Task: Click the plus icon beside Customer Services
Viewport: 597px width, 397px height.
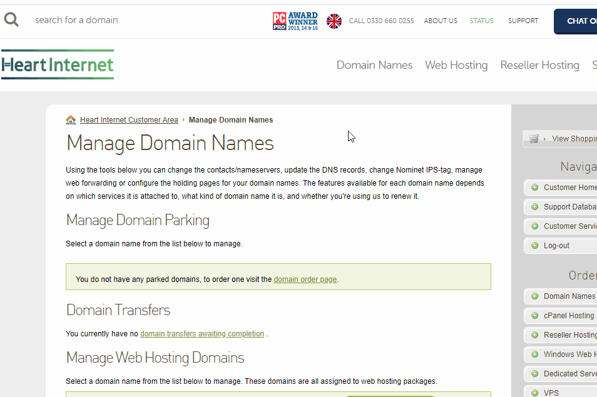Action: click(x=534, y=226)
